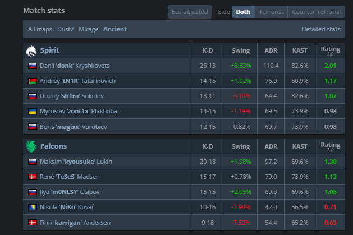Select the Both sides option

pos(243,12)
